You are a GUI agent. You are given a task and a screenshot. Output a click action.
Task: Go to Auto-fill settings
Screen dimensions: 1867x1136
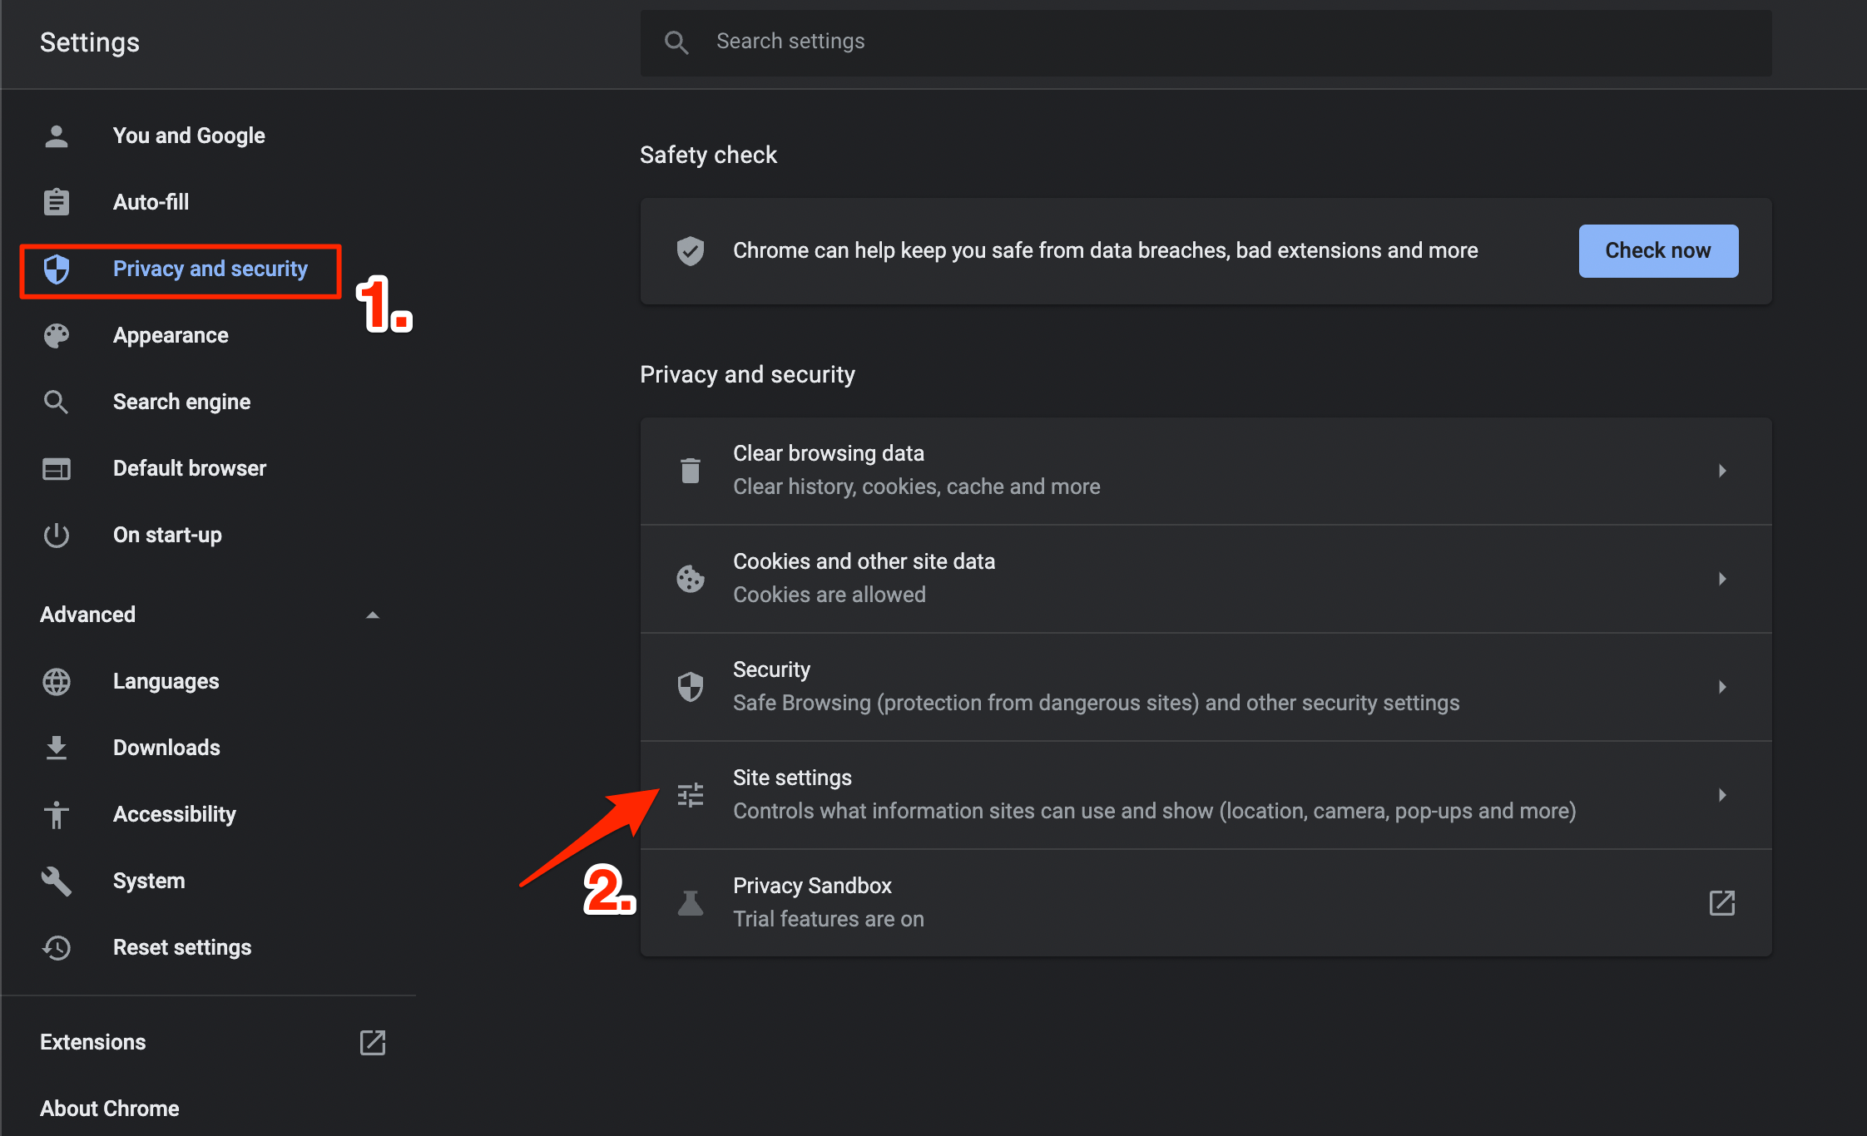click(151, 202)
